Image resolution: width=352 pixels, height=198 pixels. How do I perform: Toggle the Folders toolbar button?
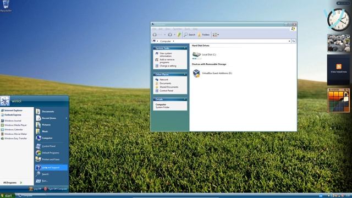point(204,35)
